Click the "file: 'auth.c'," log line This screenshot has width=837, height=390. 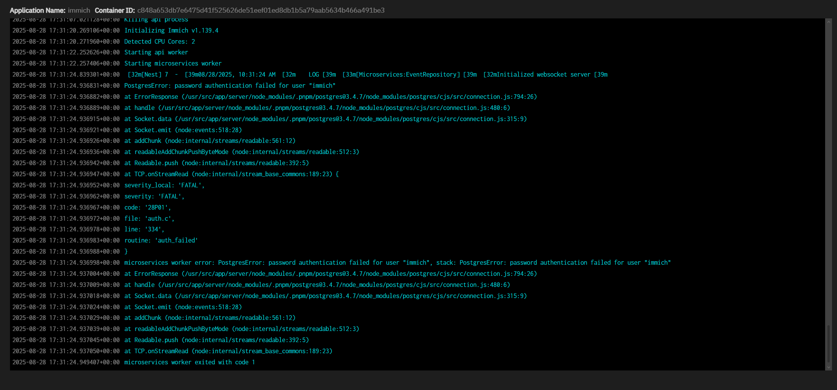(149, 219)
